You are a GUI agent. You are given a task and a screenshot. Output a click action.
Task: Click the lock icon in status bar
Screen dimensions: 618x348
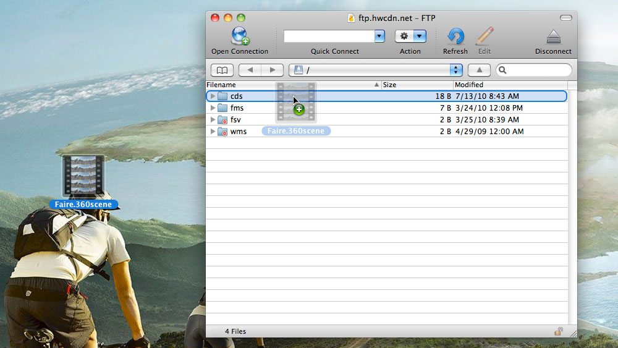click(559, 331)
